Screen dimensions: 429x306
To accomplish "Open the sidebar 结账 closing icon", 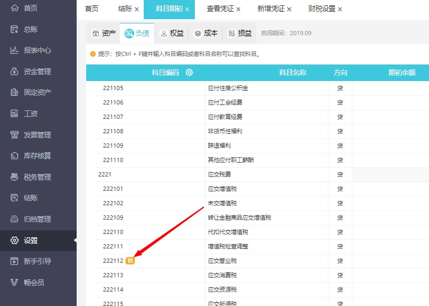I will tap(14, 198).
